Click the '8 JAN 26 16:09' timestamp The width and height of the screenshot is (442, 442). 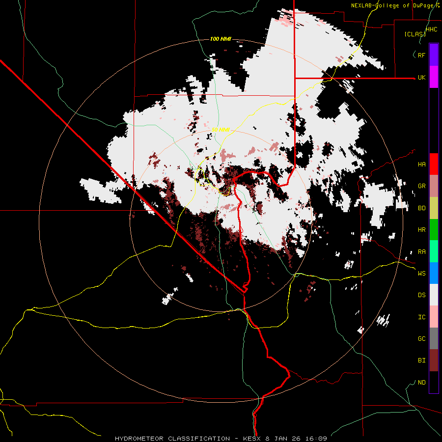pyautogui.click(x=296, y=439)
